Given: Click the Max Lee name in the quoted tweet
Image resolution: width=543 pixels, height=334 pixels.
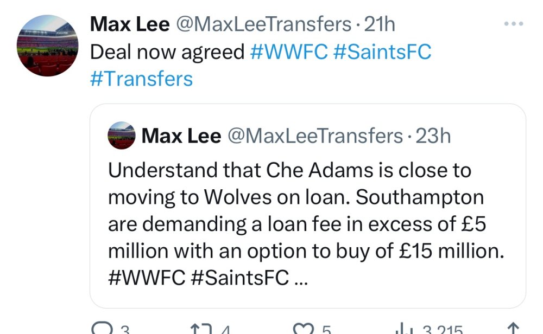Looking at the screenshot, I should click(x=181, y=136).
